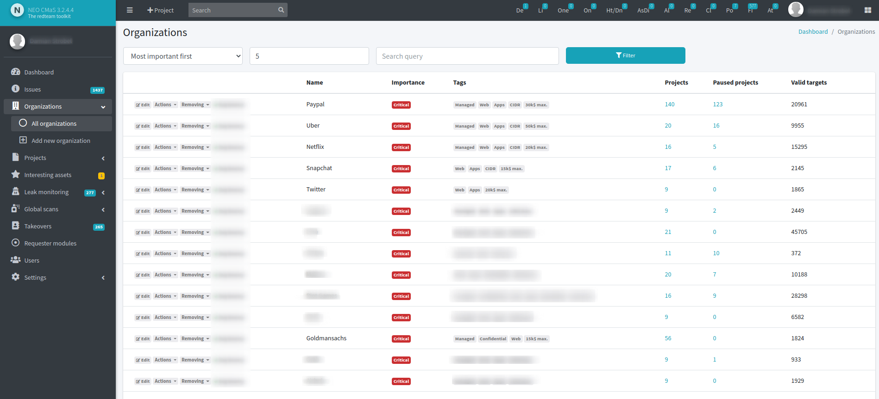Collapse the Organizations sidebar section
The width and height of the screenshot is (879, 399).
click(58, 106)
